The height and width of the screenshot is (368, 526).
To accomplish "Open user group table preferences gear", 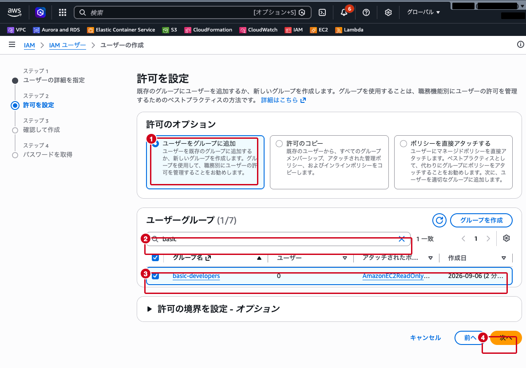I will [x=506, y=238].
